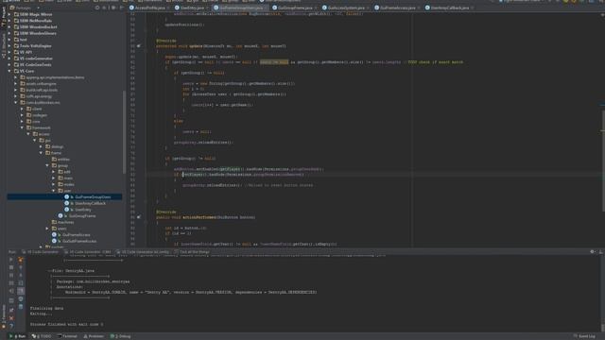
Task: Switch to the UserEntry.java tab
Action: 192,8
